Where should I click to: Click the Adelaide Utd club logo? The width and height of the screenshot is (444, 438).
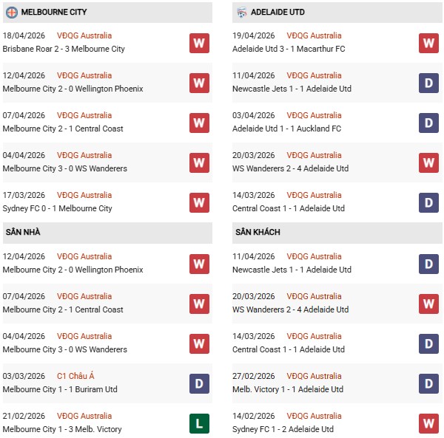(242, 13)
